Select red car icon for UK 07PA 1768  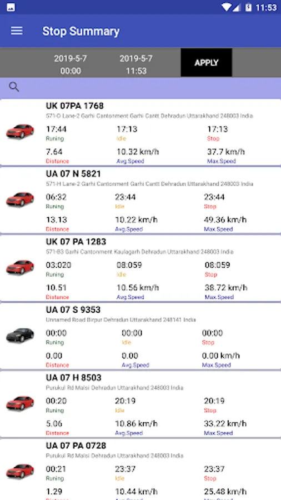coord(20,131)
